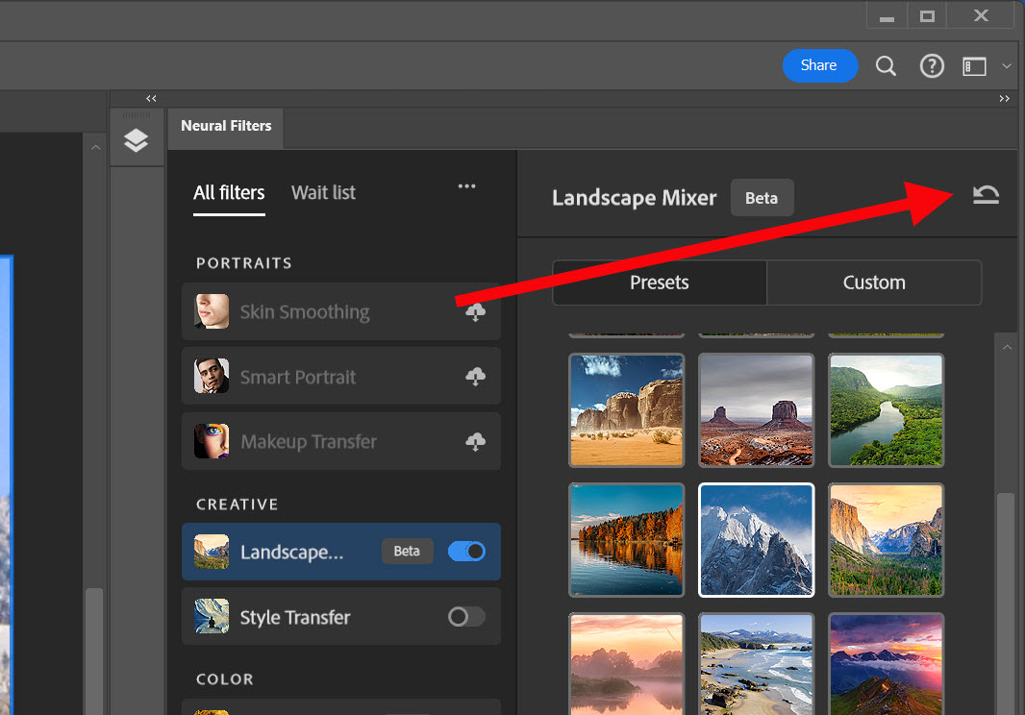Choose the rocky beach coastline preset
The image size is (1025, 715).
[757, 664]
